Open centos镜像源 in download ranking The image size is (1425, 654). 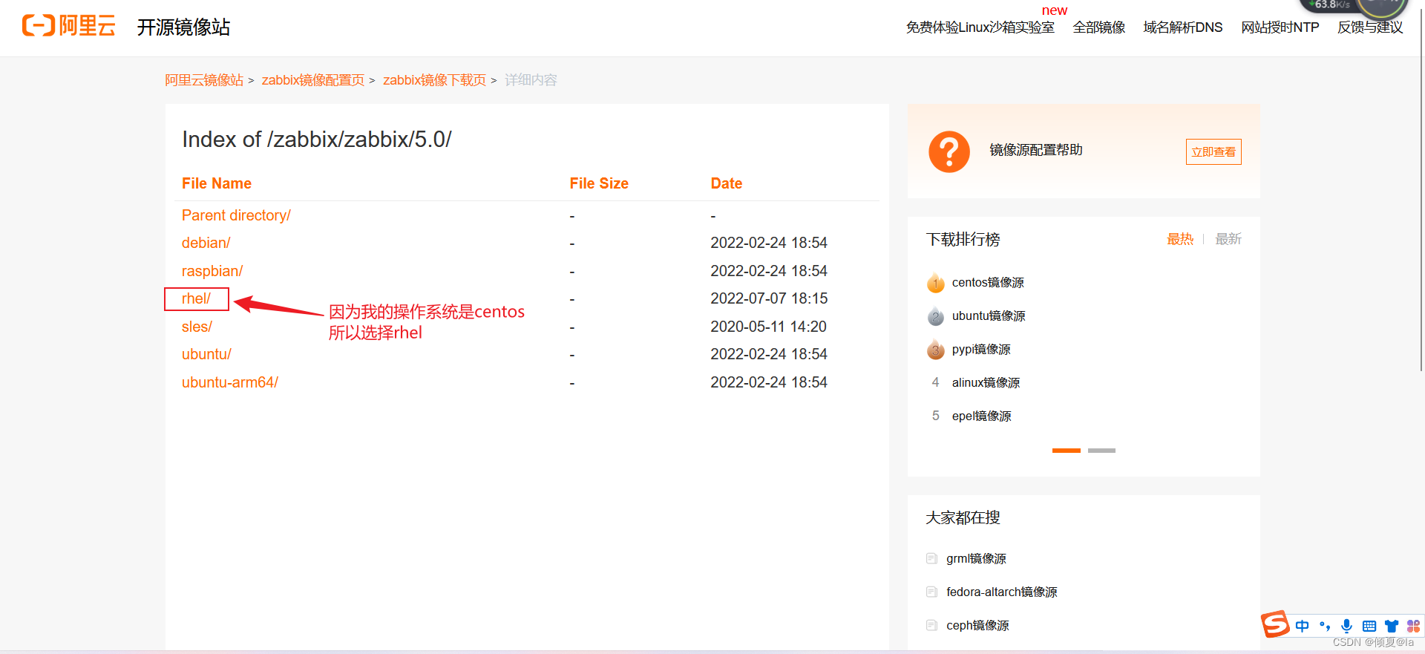click(988, 283)
